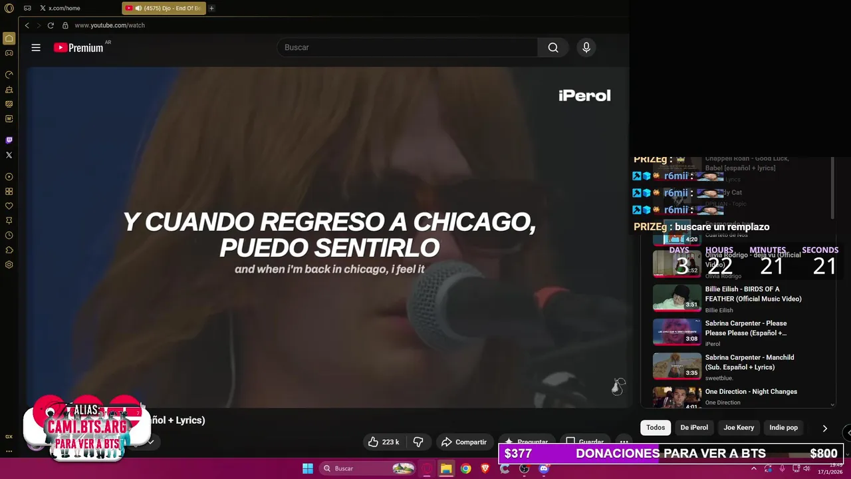Focus the address bar showing www.youtube.com/watch
The height and width of the screenshot is (479, 851).
click(x=110, y=25)
